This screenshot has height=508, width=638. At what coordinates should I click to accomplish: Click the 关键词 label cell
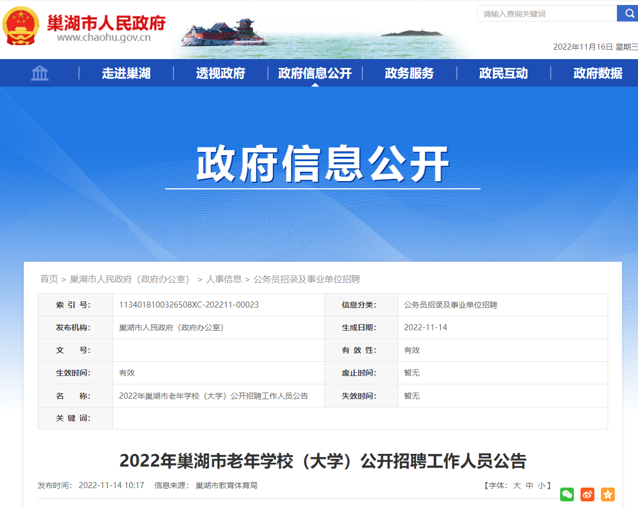[x=75, y=418]
